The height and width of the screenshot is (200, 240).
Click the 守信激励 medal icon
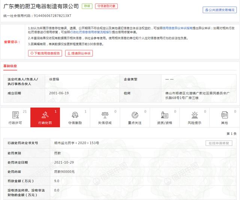(x=75, y=115)
